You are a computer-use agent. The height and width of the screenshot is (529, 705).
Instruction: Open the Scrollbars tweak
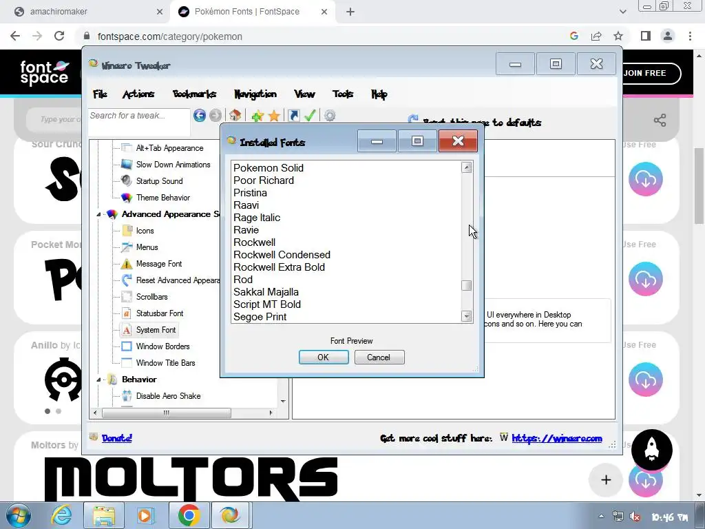coord(151,297)
